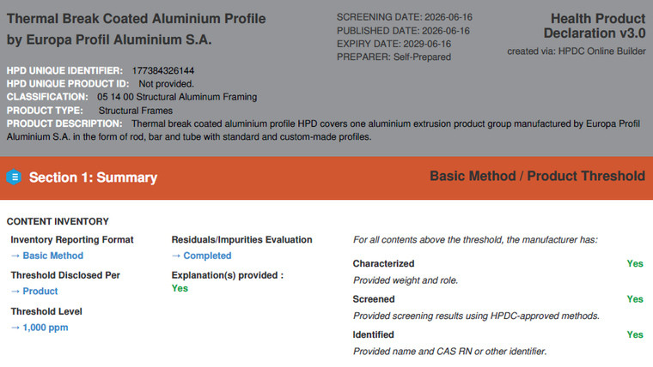Click the Yes under Explanation(s) provided
Screen dimensions: 653x367
pos(180,288)
